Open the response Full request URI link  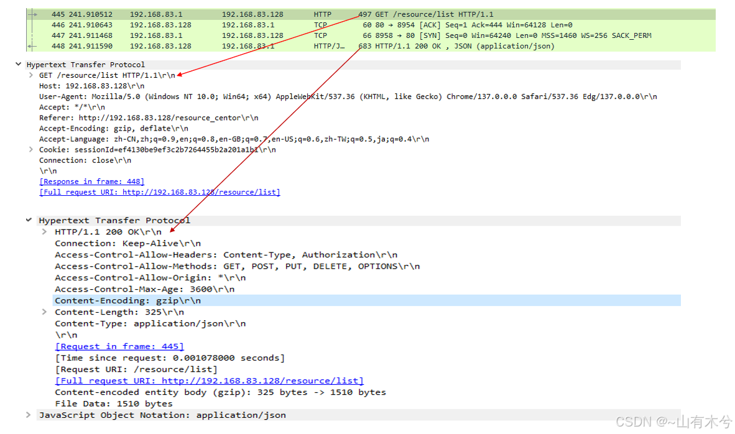pos(210,381)
